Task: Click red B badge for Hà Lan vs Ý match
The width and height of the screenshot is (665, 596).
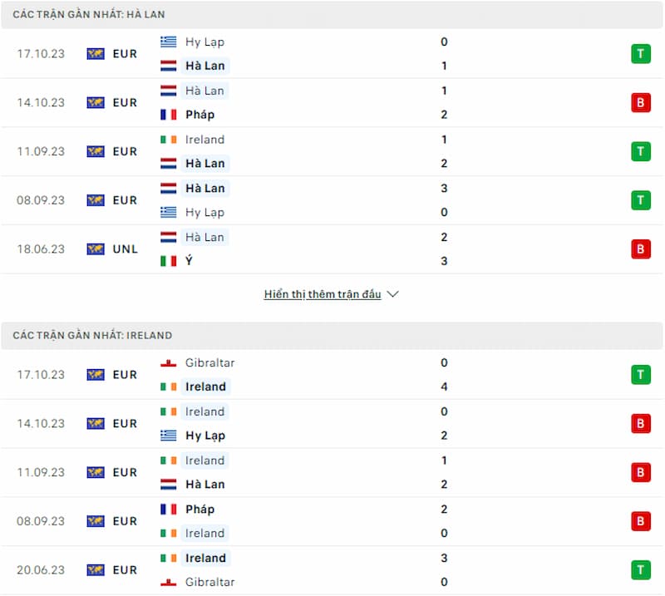Action: [x=640, y=249]
